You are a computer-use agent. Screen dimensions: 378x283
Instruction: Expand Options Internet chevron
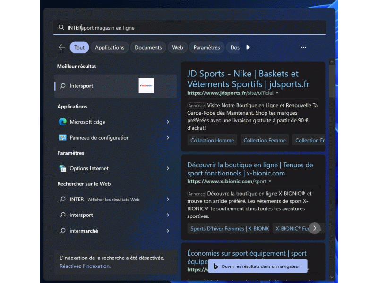[x=168, y=168]
